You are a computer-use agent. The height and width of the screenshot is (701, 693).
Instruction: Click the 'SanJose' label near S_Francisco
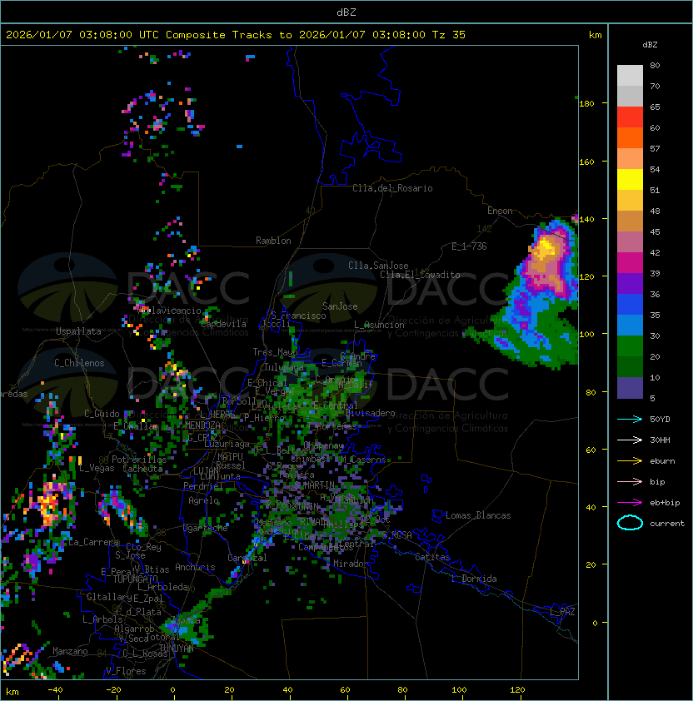(x=340, y=306)
